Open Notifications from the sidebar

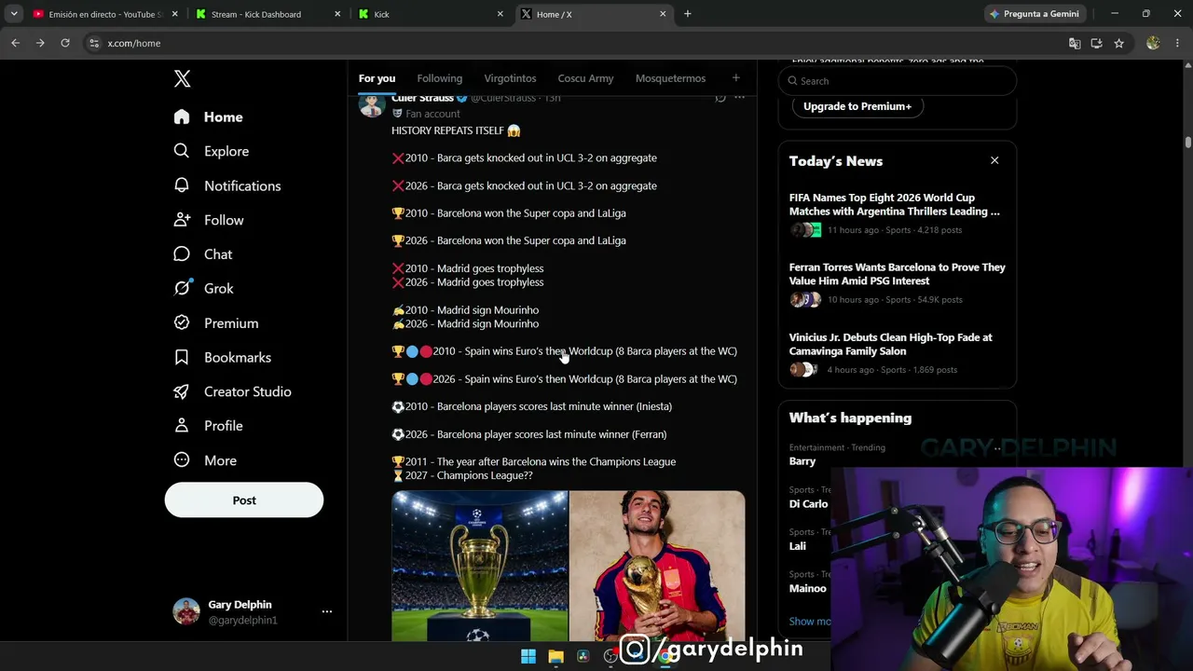tap(227, 185)
